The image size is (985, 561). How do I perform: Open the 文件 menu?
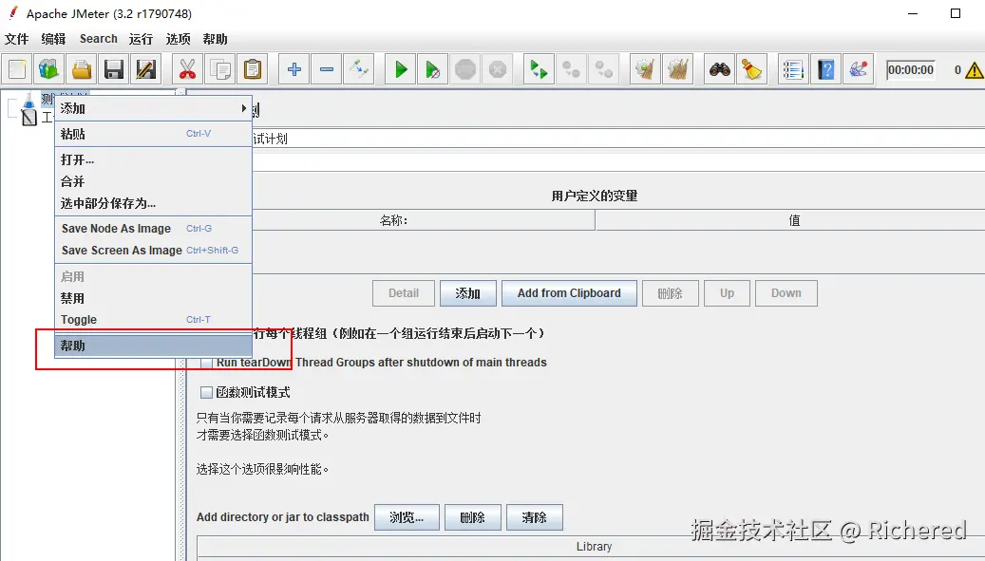point(17,39)
